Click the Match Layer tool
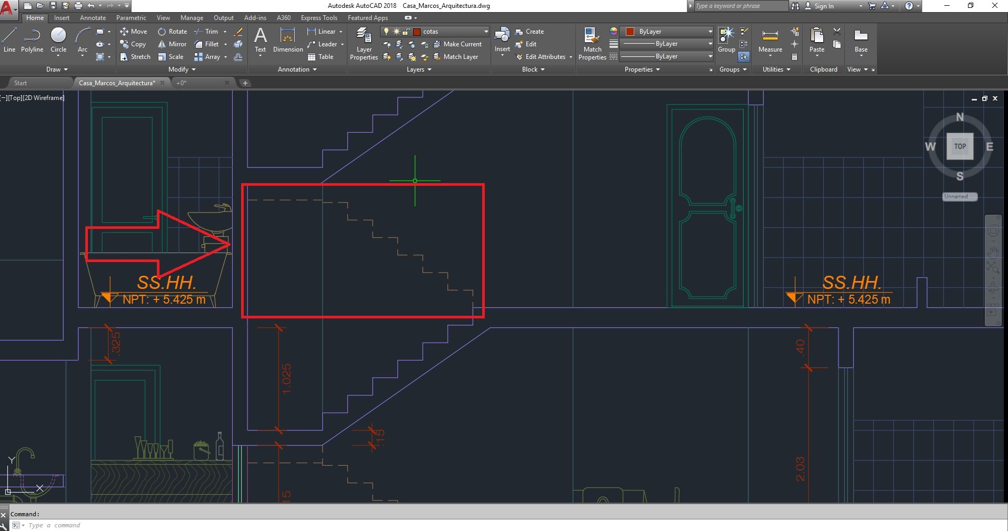Image resolution: width=1008 pixels, height=531 pixels. [x=456, y=57]
